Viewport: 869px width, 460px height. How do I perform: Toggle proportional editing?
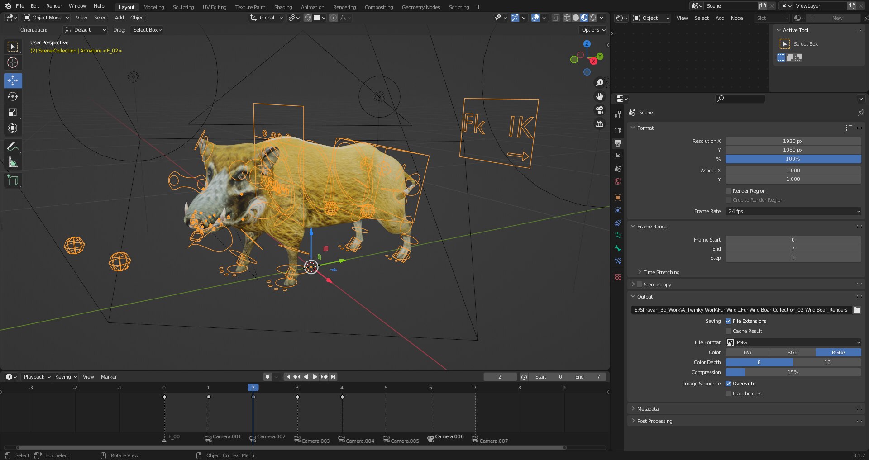coord(334,18)
